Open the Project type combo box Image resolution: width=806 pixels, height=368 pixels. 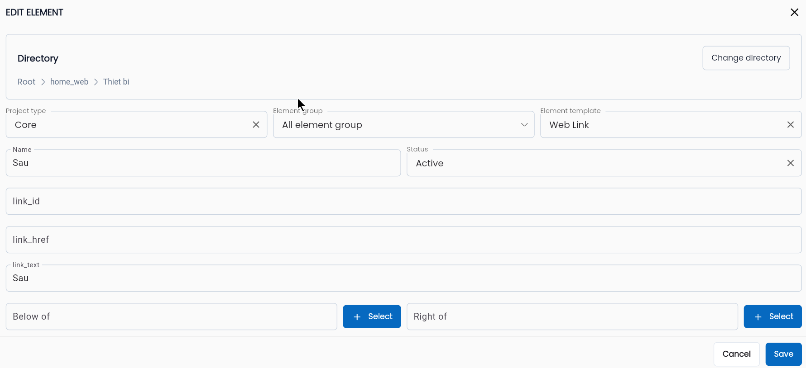point(131,124)
